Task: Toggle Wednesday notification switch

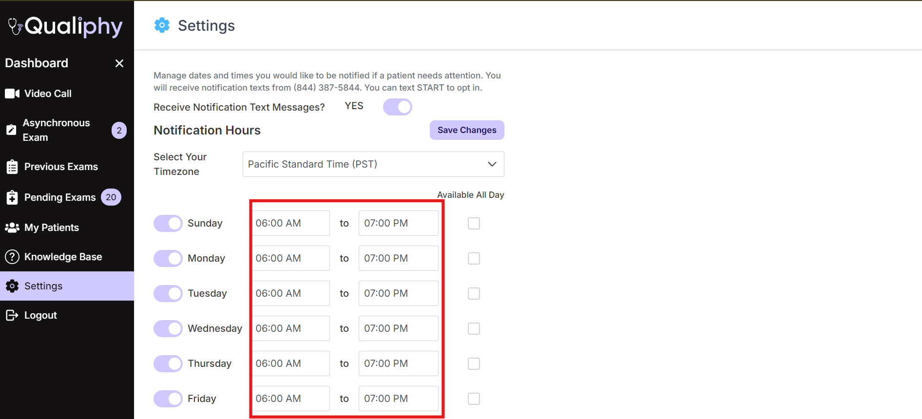Action: (x=168, y=328)
